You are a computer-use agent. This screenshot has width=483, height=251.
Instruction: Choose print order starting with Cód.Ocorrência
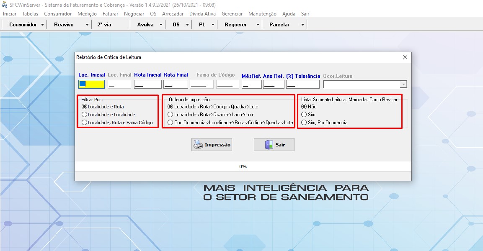point(170,123)
